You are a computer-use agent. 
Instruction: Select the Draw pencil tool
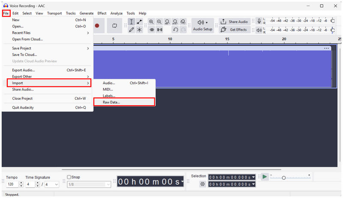[131, 30]
